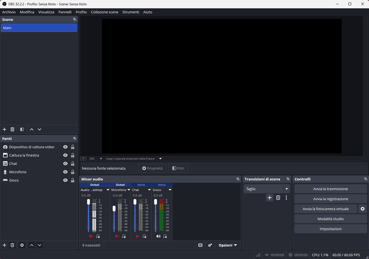This screenshot has width=369, height=259.
Task: Zoom out preview with minus icon
Action: [x=83, y=159]
